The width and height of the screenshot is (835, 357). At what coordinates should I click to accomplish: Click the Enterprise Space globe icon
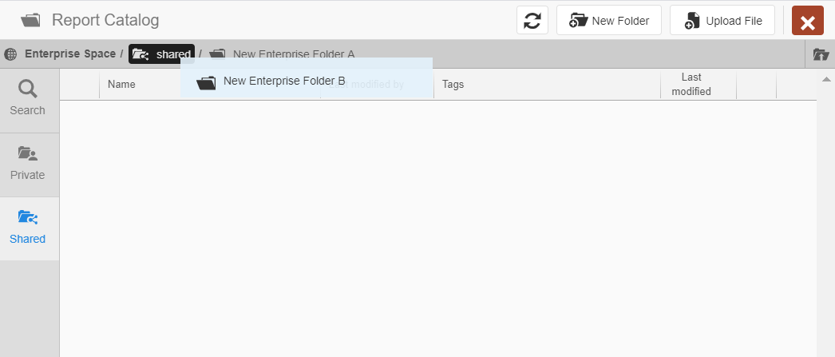pyautogui.click(x=10, y=54)
